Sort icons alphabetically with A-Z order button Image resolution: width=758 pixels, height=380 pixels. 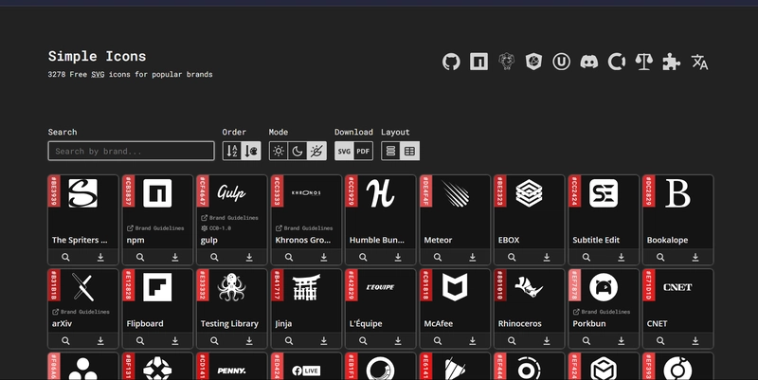232,151
